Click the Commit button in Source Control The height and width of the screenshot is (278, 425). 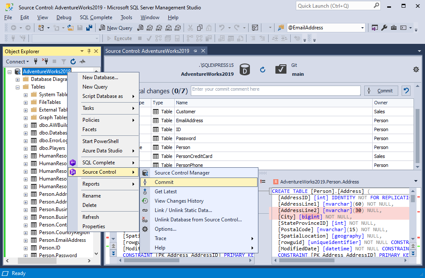381,91
